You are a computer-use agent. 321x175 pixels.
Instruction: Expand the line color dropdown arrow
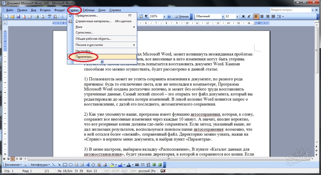coord(124,165)
